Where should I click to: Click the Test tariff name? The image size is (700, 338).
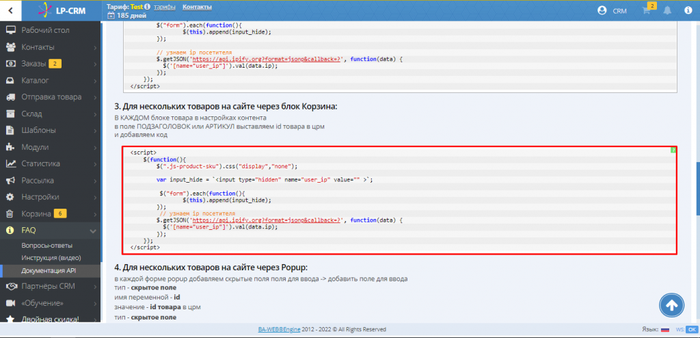[137, 7]
